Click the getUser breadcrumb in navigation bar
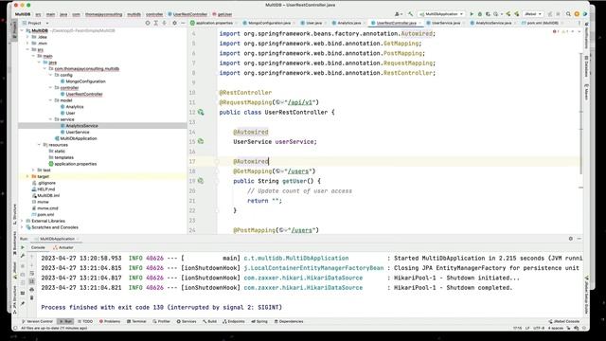This screenshot has height=341, width=606. click(x=223, y=14)
